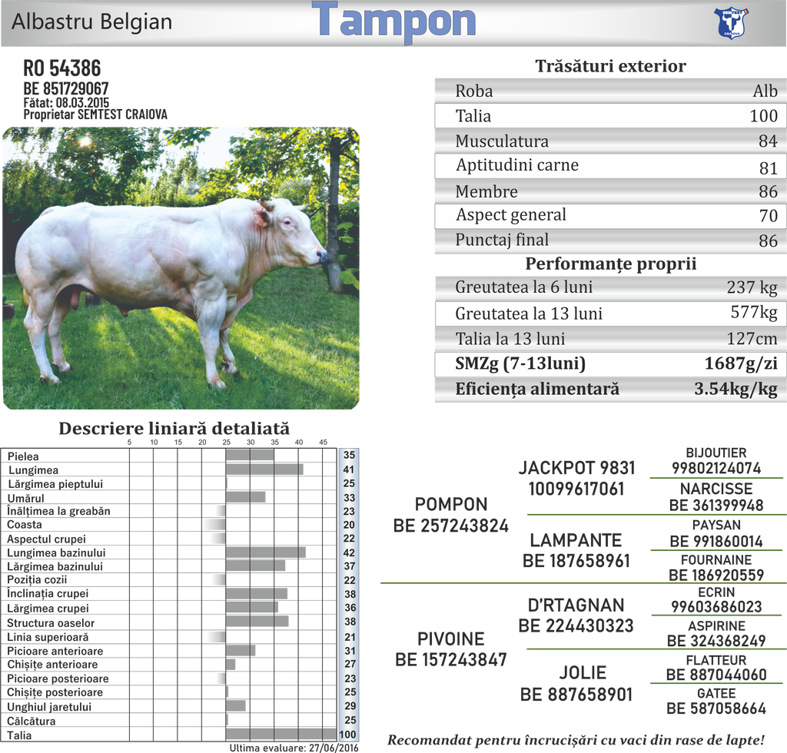The image size is (787, 753).
Task: Click the Tampon bull photo
Action: tap(181, 268)
